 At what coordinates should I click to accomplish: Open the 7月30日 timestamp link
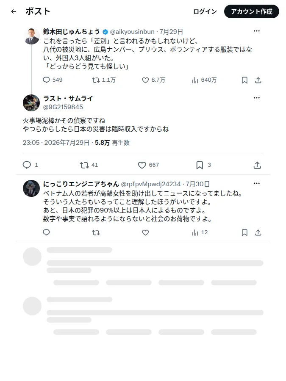coord(198,184)
